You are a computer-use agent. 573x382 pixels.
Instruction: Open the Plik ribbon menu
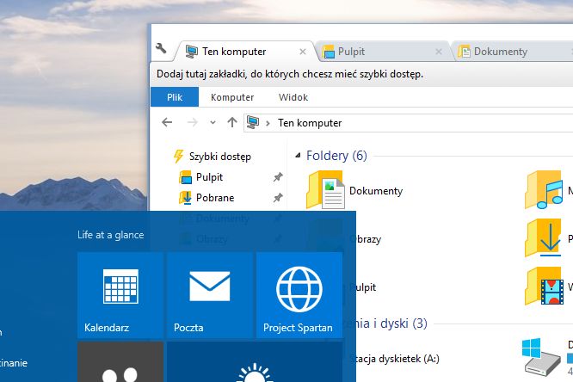175,97
